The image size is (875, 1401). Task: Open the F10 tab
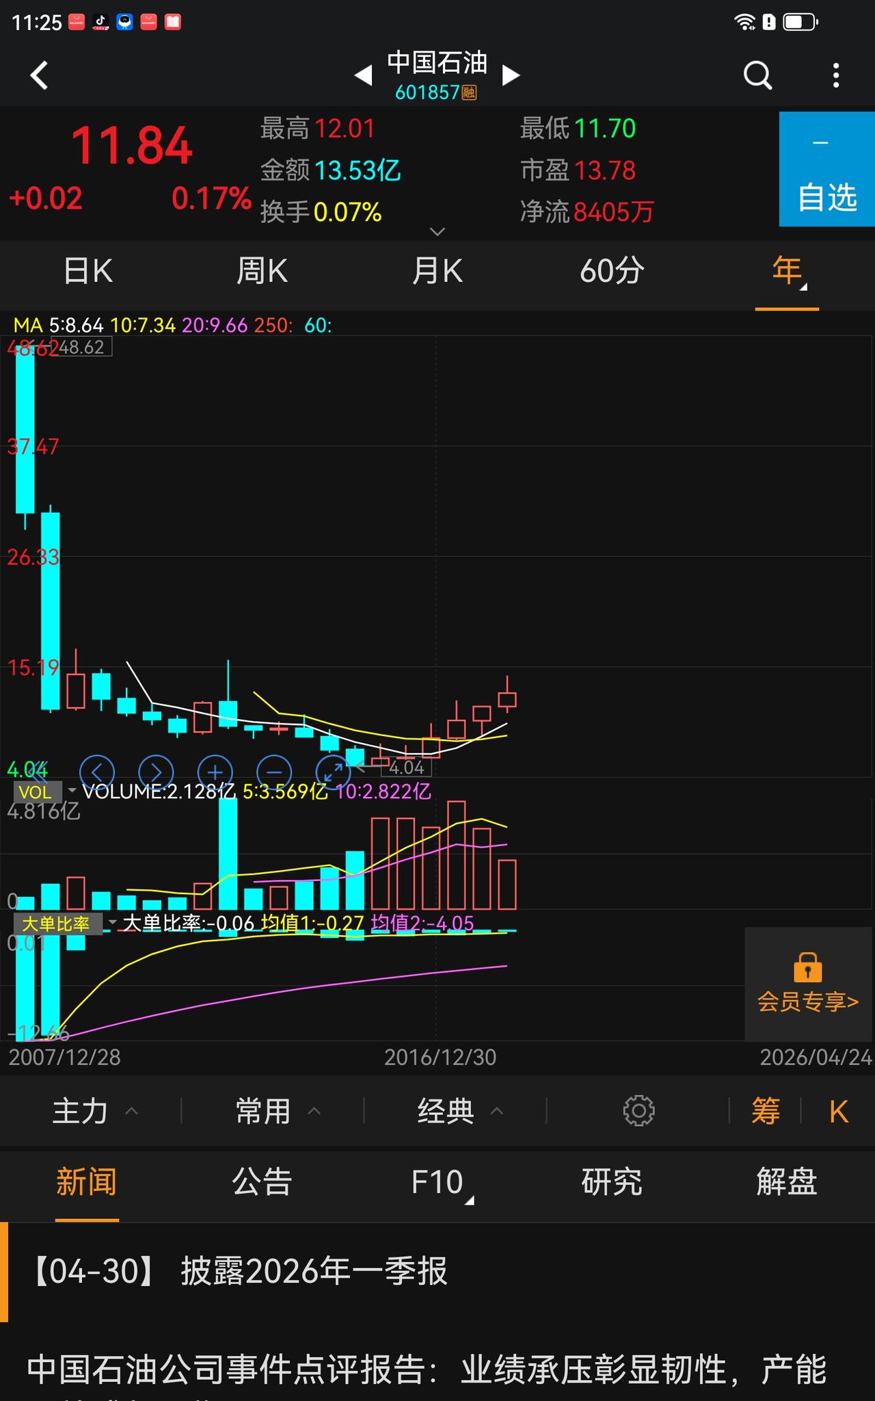pos(437,1182)
